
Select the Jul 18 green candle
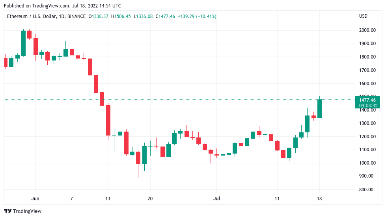click(319, 109)
